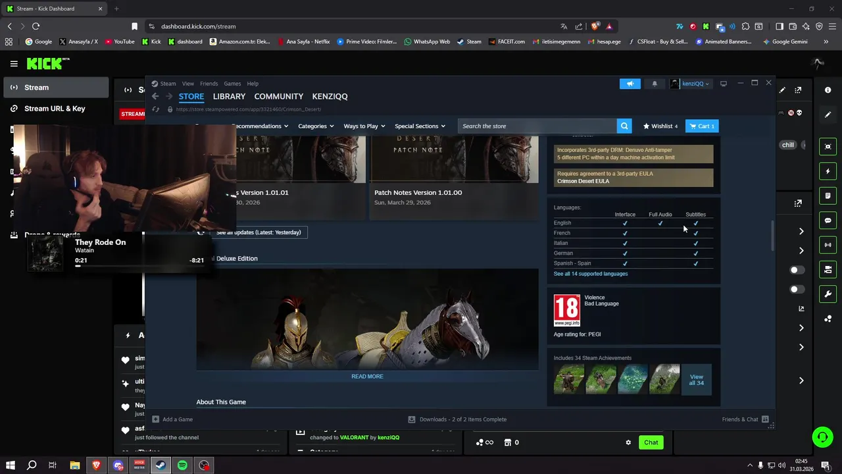842x474 pixels.
Task: Open browser extensions puzzle icon
Action: (x=745, y=26)
